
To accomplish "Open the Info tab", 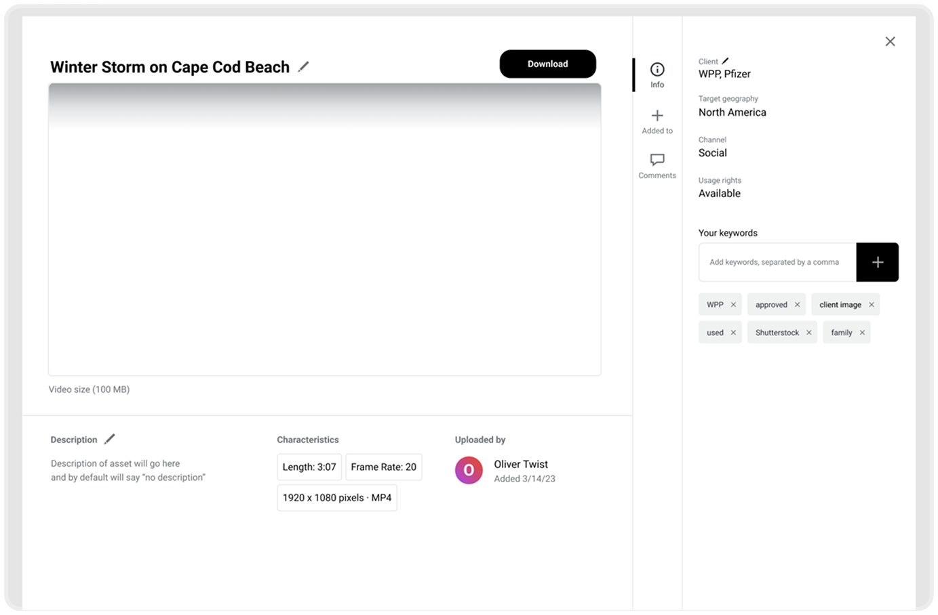I will tap(657, 75).
